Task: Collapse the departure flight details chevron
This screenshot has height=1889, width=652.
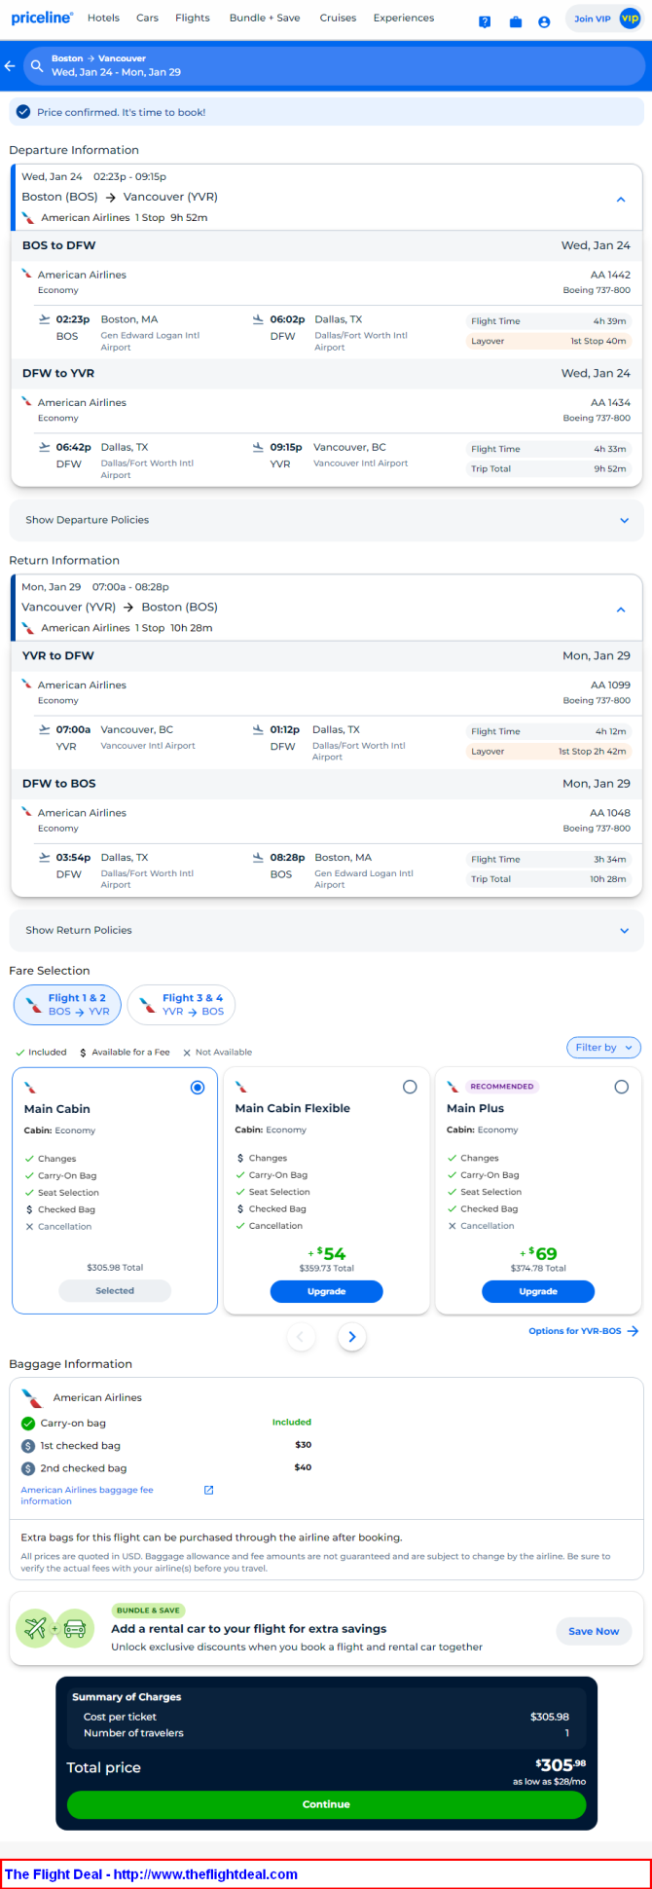Action: pyautogui.click(x=621, y=200)
